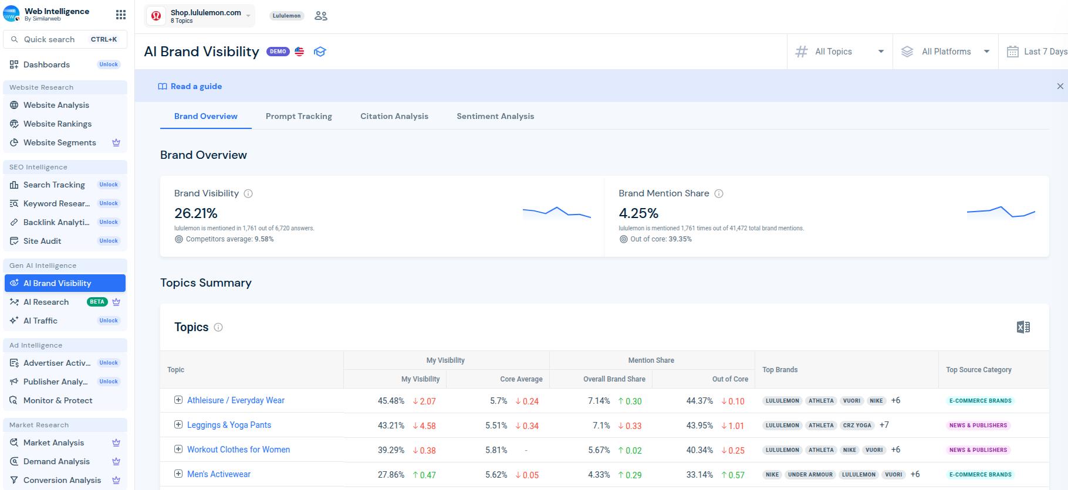Click the Unlock badge next to Site Audit
Image resolution: width=1068 pixels, height=490 pixels.
(x=109, y=241)
